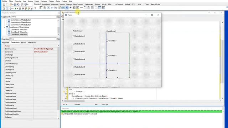Click the New Form toolbar icon
The height and width of the screenshot is (128, 228).
[x=7, y=5]
